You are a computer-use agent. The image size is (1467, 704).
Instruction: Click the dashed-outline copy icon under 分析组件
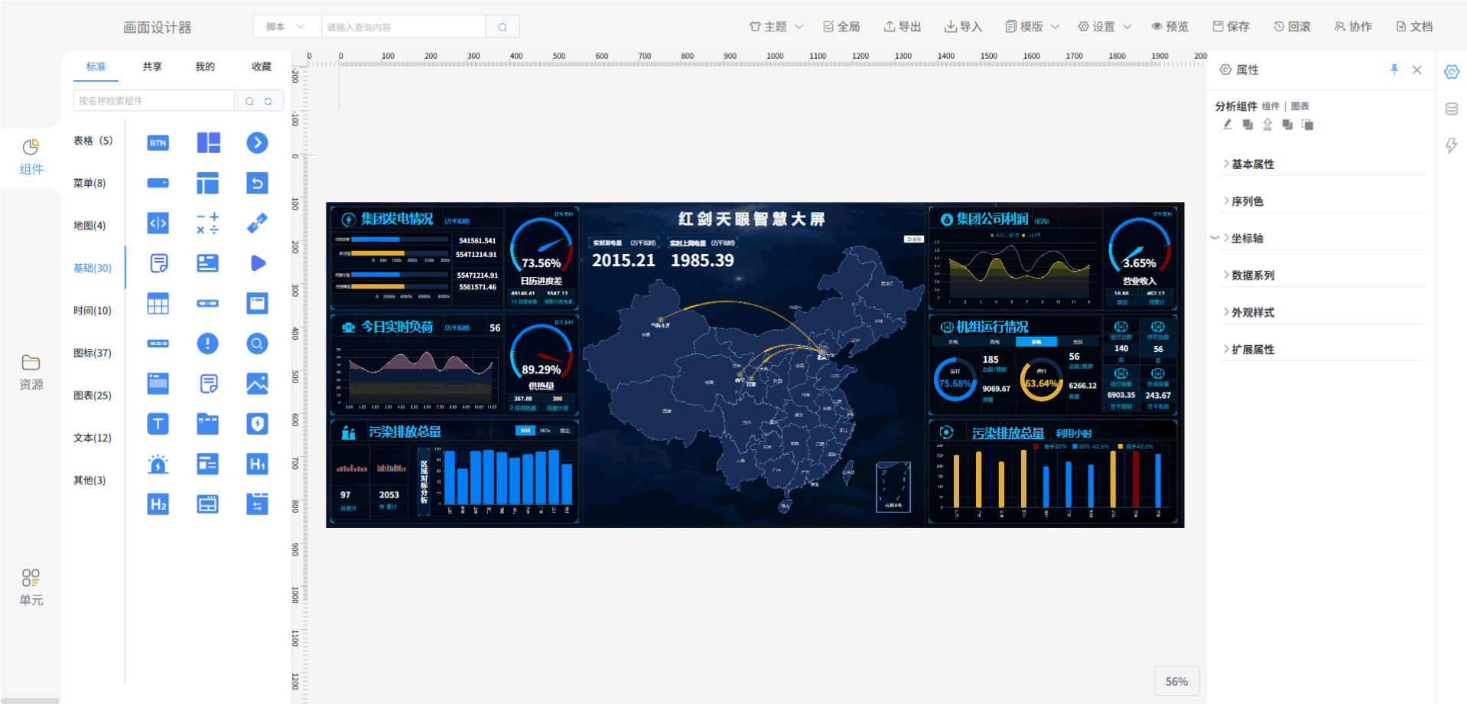(x=1308, y=125)
